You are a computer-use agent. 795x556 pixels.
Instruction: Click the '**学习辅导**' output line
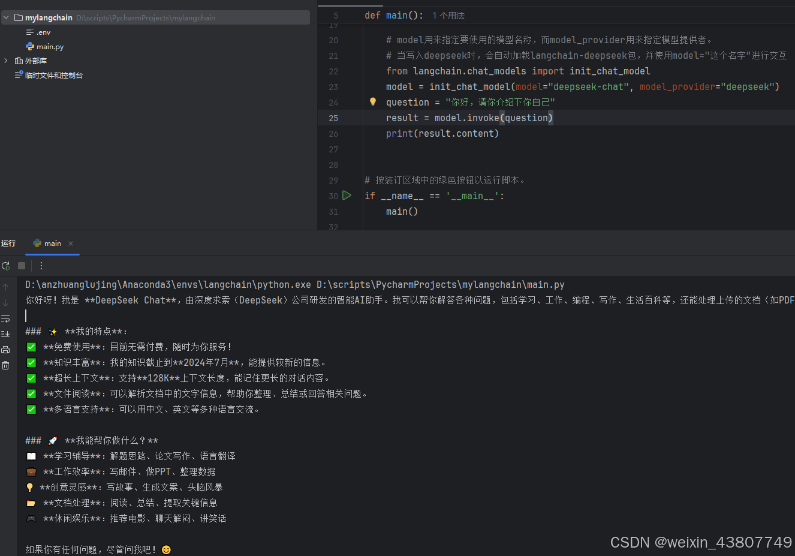tap(130, 456)
